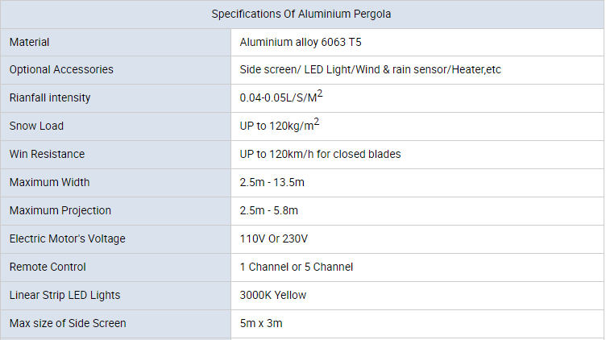Click the 'Win Resistance' row label
Screen dimensions: 606x340
click(x=47, y=155)
